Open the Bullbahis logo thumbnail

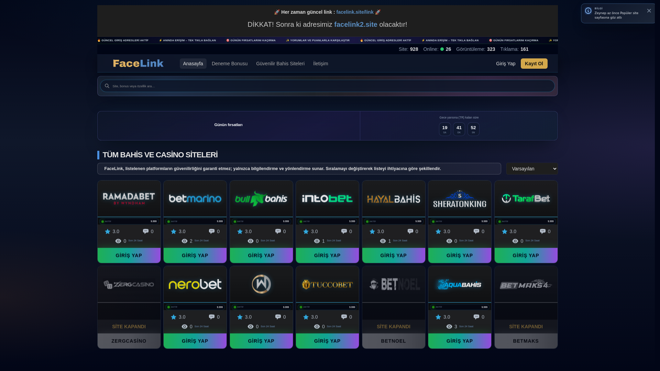tap(261, 199)
